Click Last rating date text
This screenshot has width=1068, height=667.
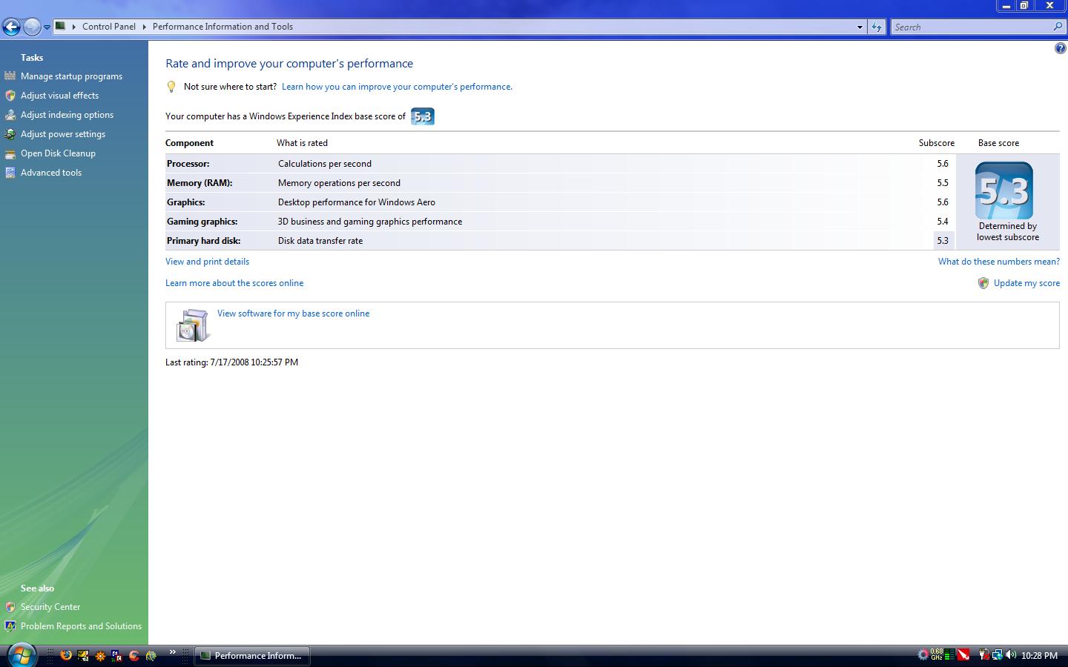pos(231,362)
